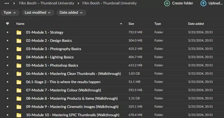This screenshot has height=118, width=224.
Task: Open 06.1-Stage 2 - This is where results happen
Action: coord(63,82)
